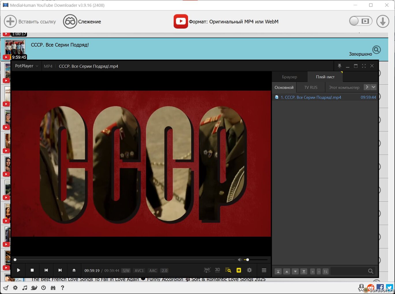
Task: Toggle the yellow playlist panel button
Action: 239,270
